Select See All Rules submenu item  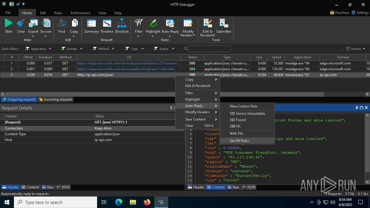tap(247, 141)
